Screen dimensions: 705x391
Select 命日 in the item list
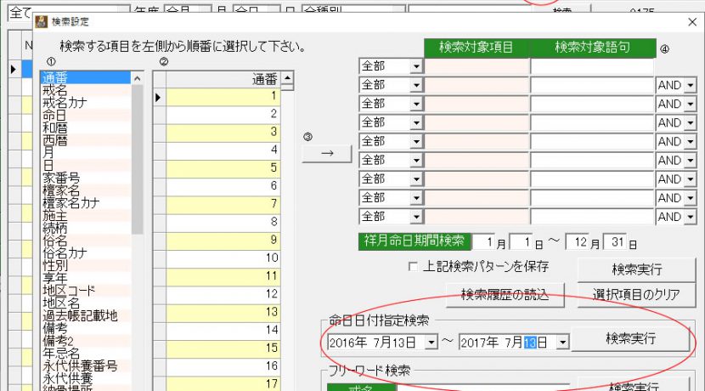pyautogui.click(x=86, y=116)
